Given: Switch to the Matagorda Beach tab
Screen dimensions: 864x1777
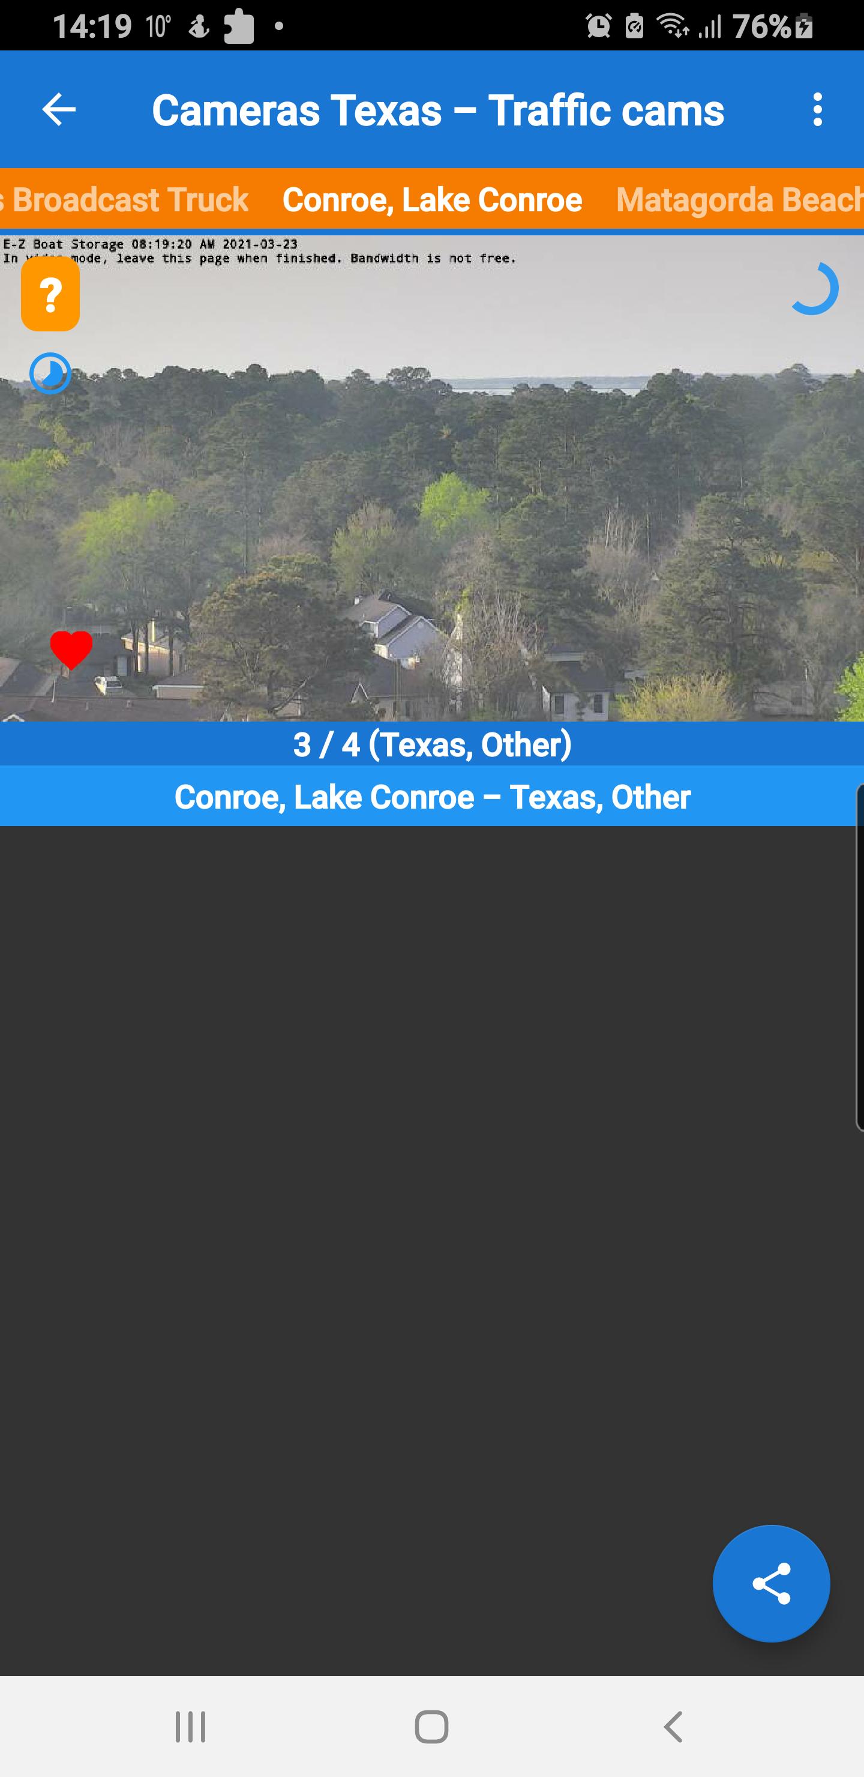Looking at the screenshot, I should tap(739, 199).
